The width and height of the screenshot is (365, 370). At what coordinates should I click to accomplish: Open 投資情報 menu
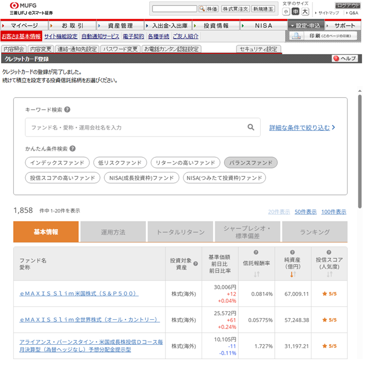coord(216,26)
